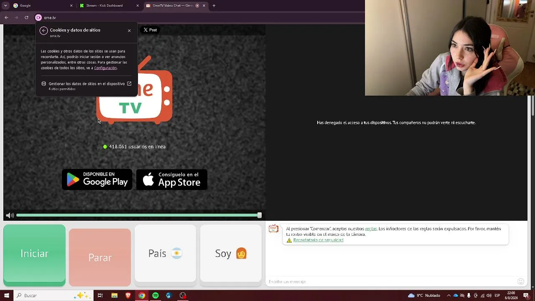Click the camera site-info icon in address bar

[x=38, y=18]
